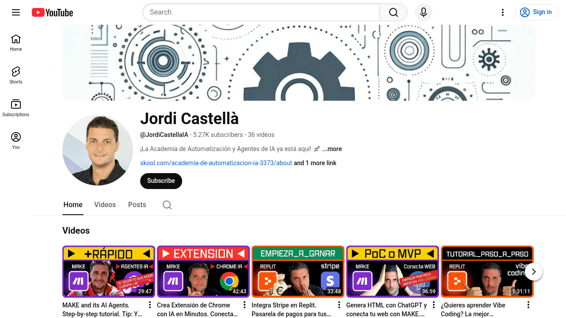Viewport: 566px width, 318px height.
Task: Open Subscriptions in the sidebar
Action: (16, 108)
